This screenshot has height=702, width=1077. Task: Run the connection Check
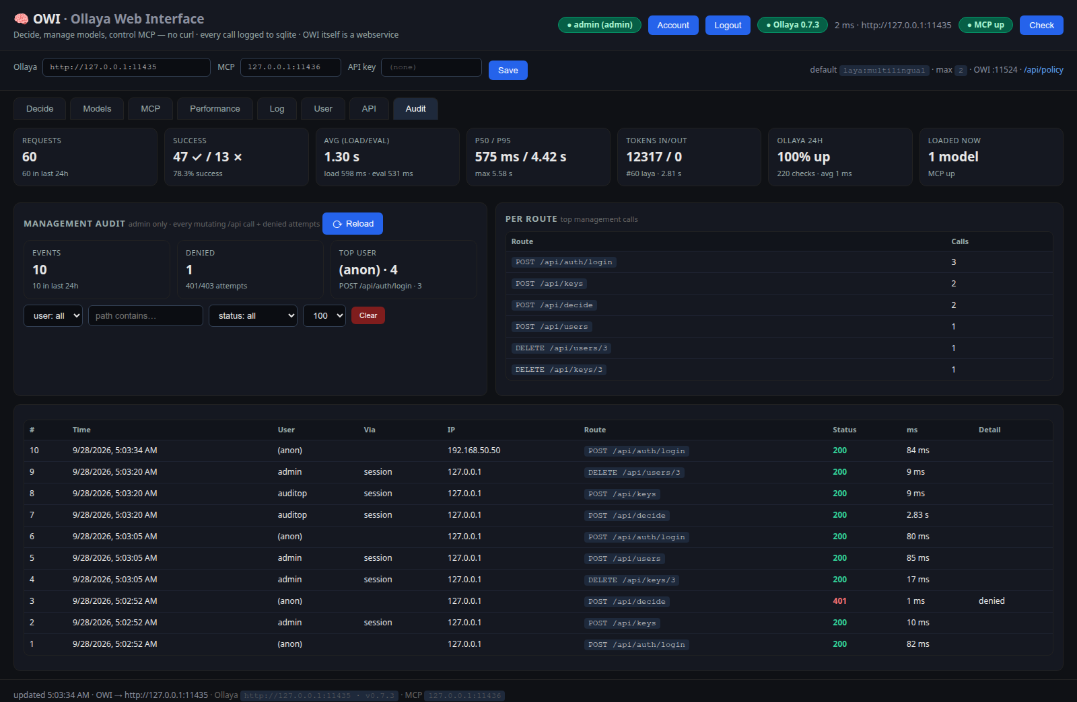(x=1041, y=25)
